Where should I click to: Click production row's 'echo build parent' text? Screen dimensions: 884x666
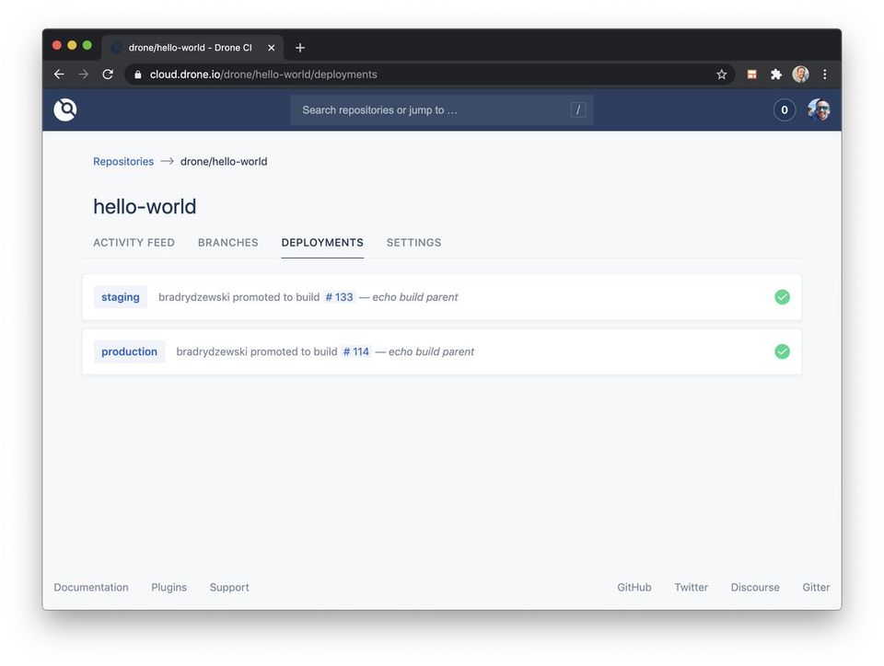[x=431, y=351]
